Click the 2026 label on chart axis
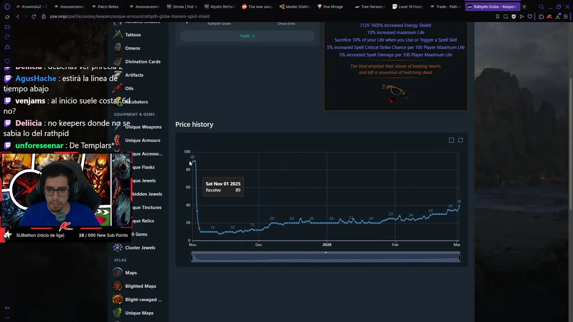 (327, 245)
